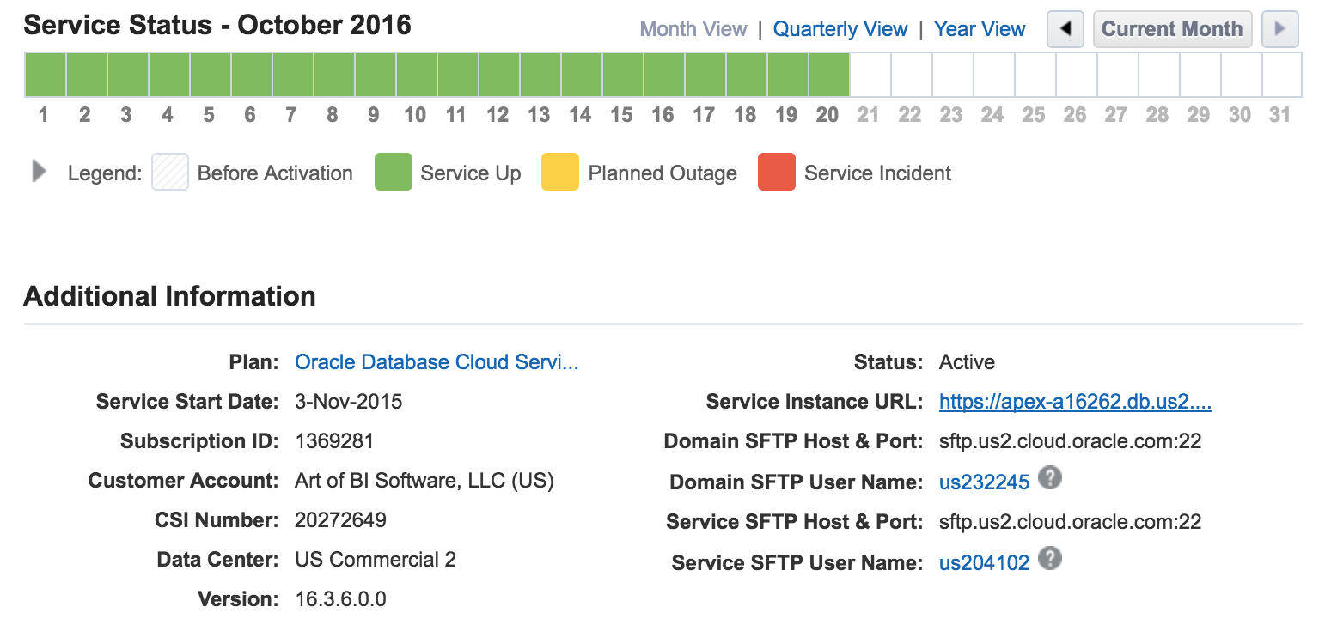Click the Active status value
1325x625 pixels.
tap(967, 362)
